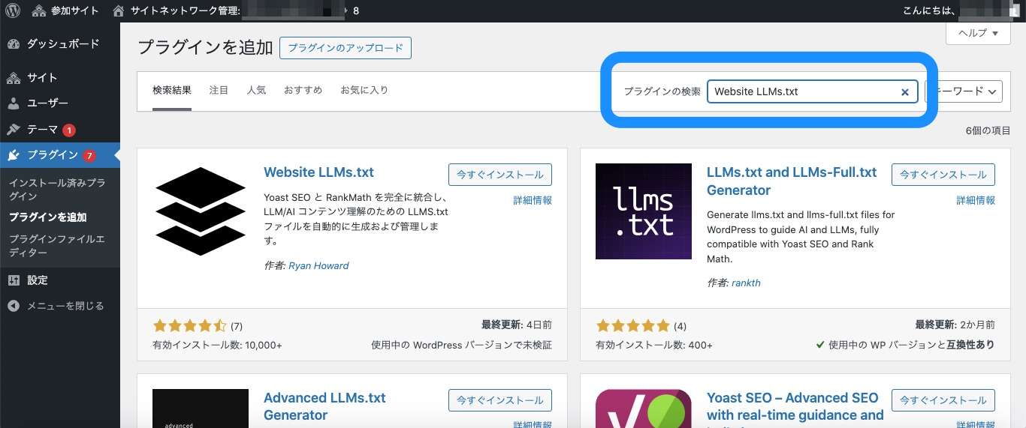Open LLMs.txt and LLMs-Full.txt Generator title

792,181
